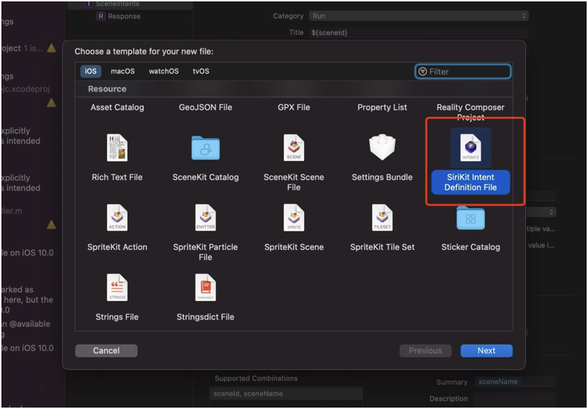The image size is (588, 409).
Task: Select the Asset Catalog label
Action: (117, 107)
